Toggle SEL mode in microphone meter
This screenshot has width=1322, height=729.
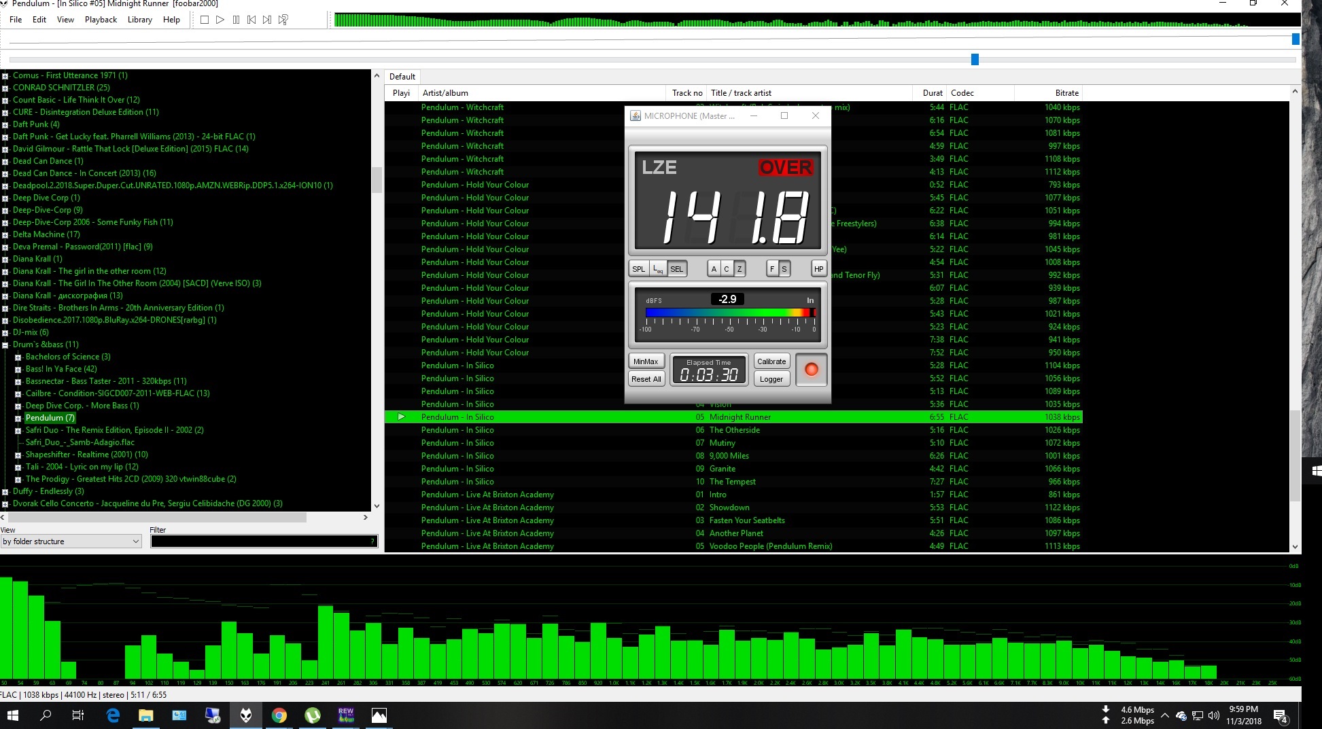click(677, 269)
